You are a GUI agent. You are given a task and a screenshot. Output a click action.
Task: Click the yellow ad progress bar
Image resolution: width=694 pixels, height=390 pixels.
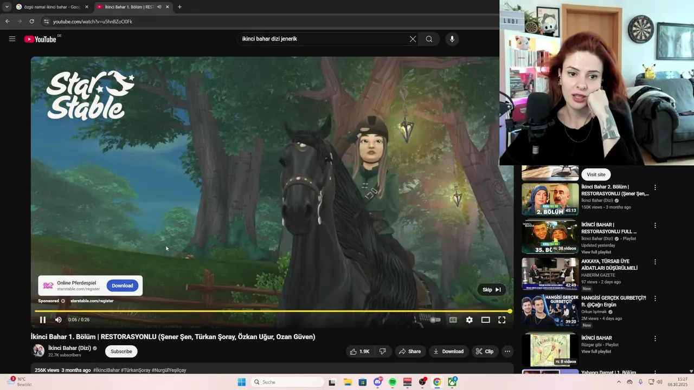272,311
